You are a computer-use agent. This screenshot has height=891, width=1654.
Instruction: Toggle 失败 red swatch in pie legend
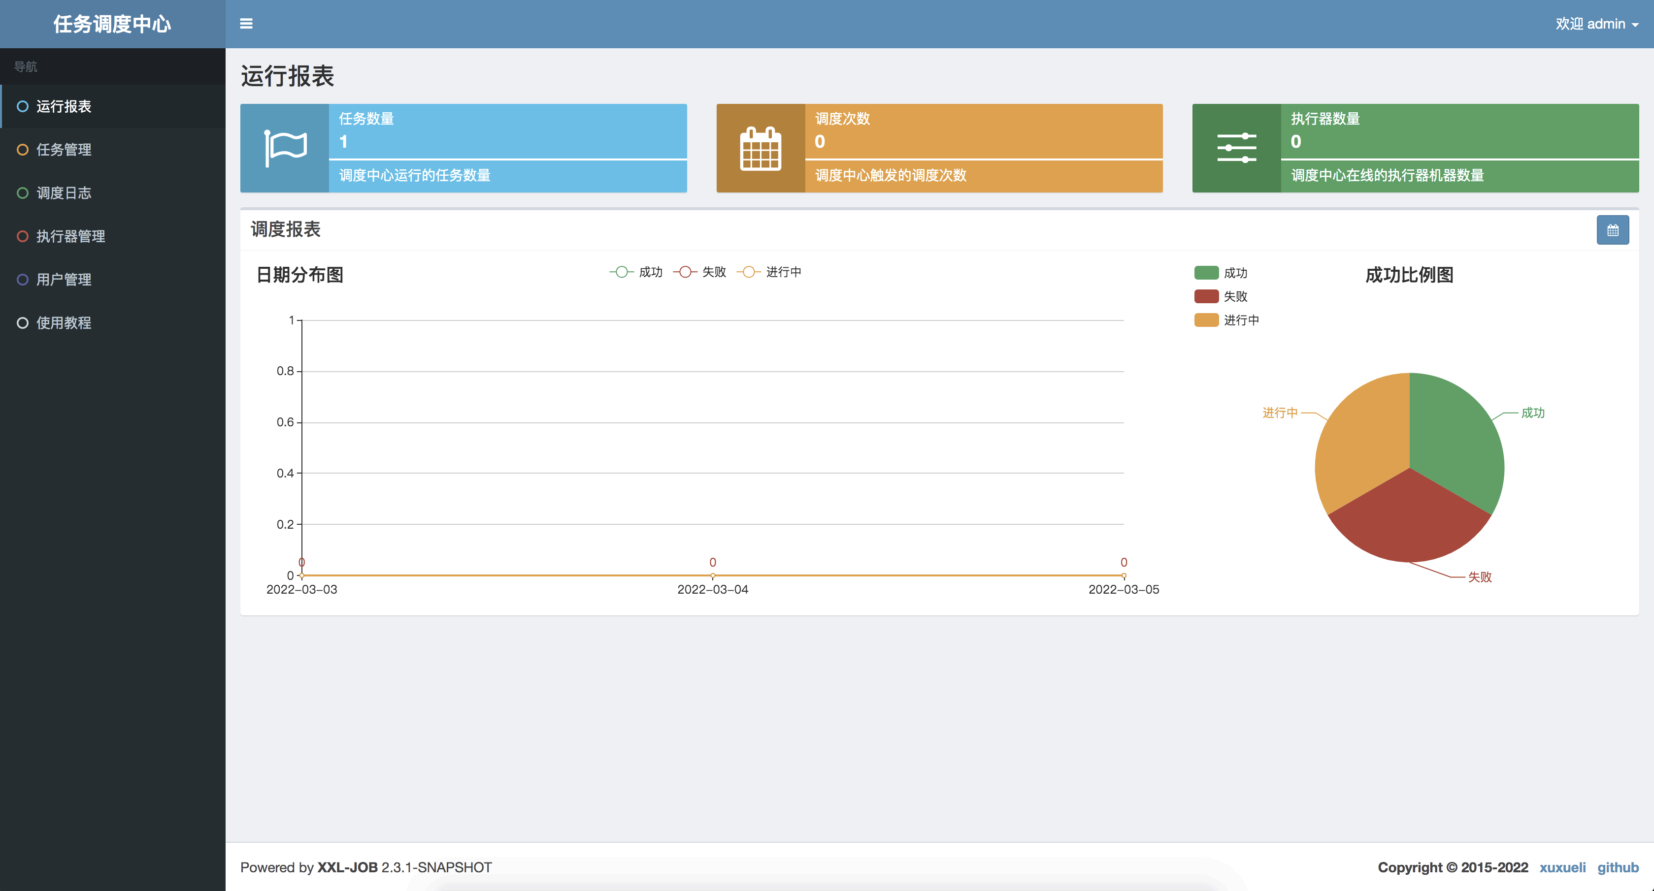[1206, 296]
